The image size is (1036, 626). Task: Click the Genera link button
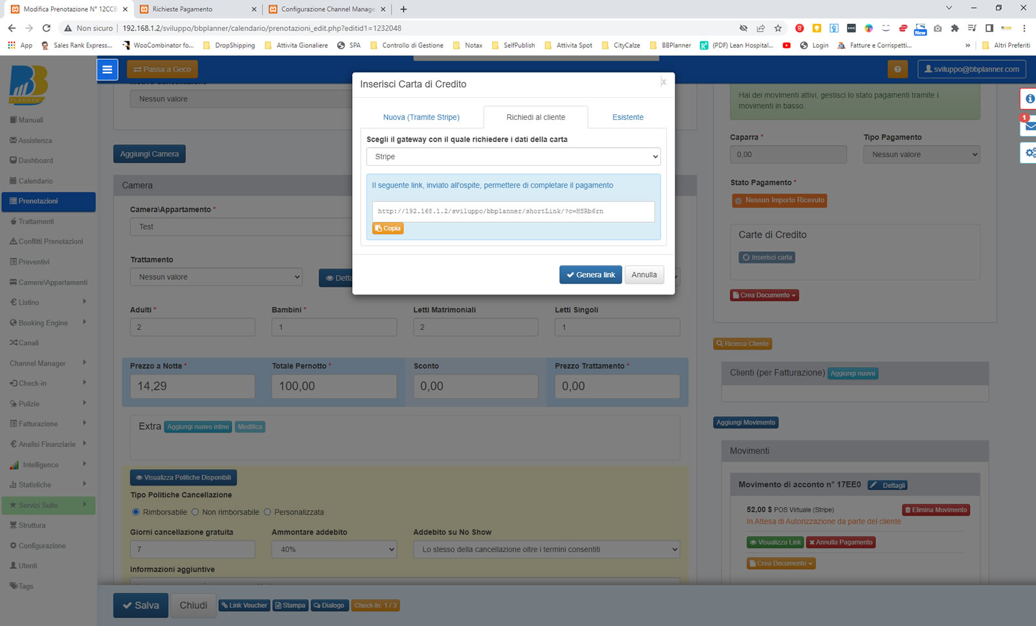(x=591, y=275)
